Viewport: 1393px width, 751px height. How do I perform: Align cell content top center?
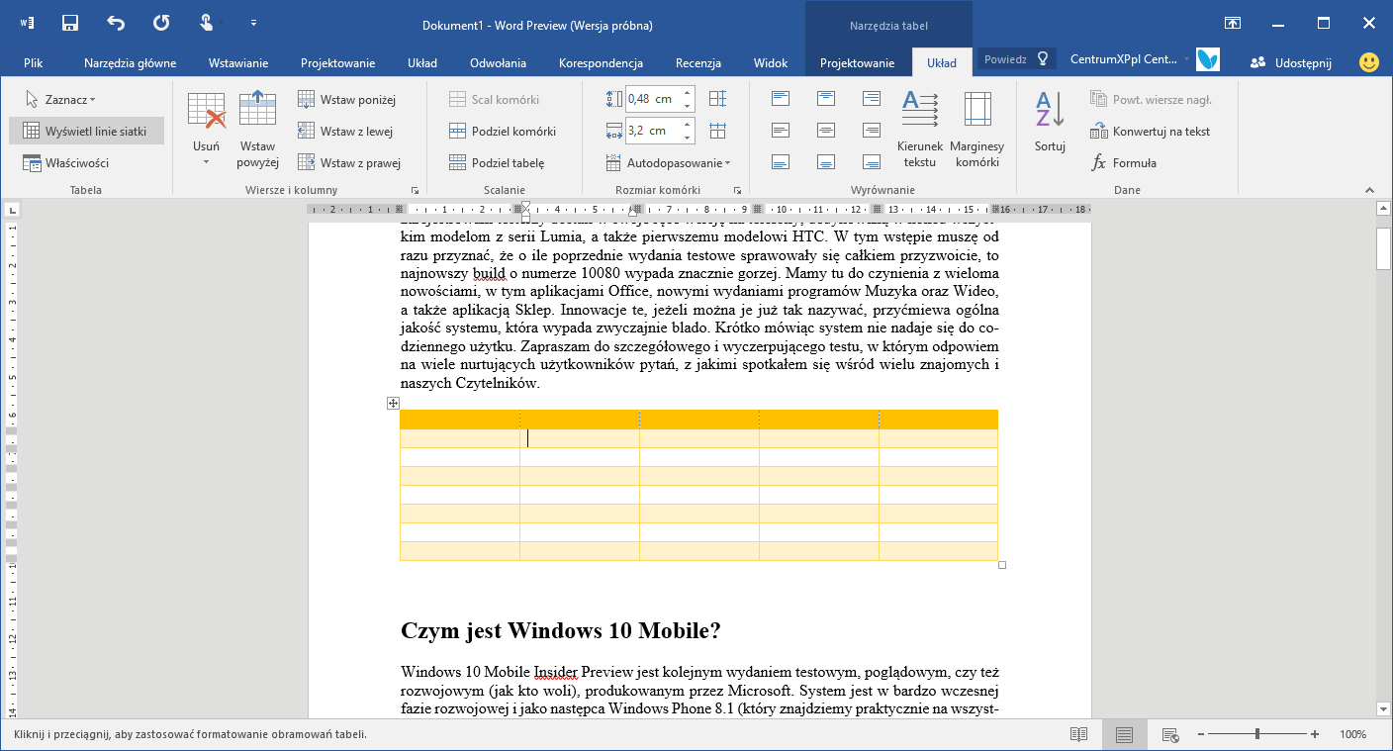tap(826, 99)
